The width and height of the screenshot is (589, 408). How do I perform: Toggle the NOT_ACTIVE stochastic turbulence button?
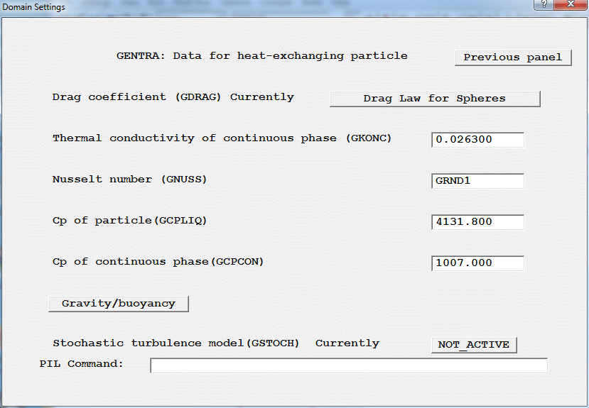[473, 345]
